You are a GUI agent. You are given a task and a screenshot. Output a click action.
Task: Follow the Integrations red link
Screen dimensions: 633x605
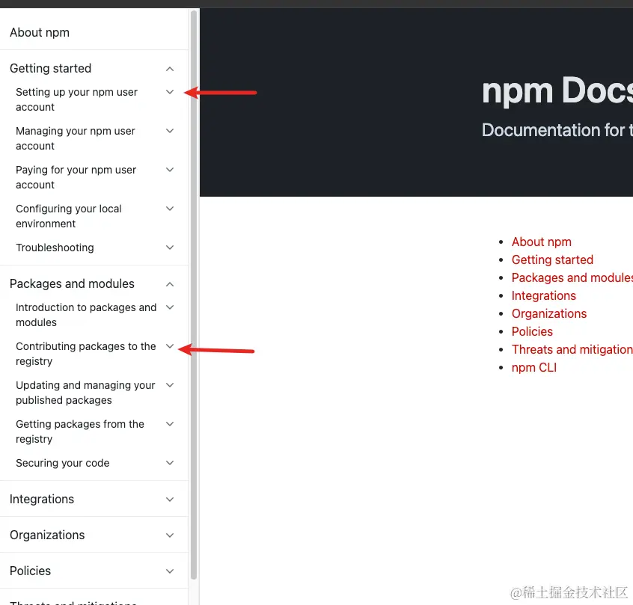[543, 295]
